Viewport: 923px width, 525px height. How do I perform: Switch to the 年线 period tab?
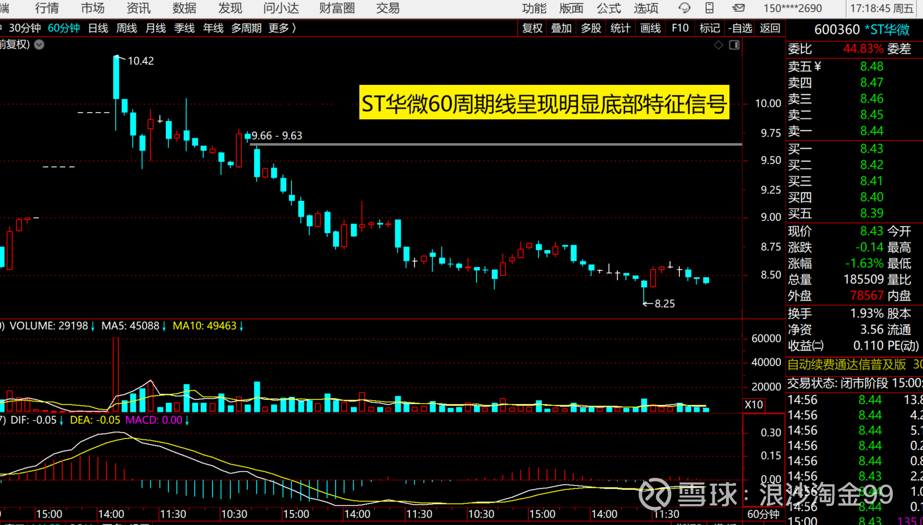tap(213, 28)
